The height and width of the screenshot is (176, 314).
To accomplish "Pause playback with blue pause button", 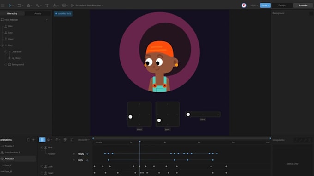I will point(42,140).
